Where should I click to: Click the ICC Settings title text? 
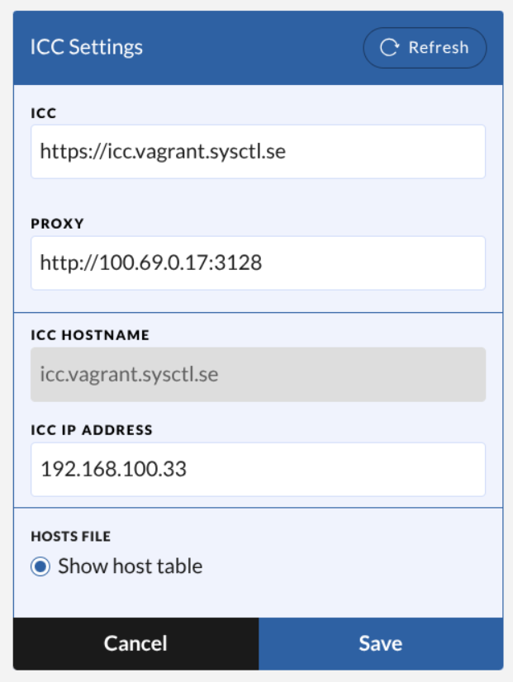tap(87, 47)
